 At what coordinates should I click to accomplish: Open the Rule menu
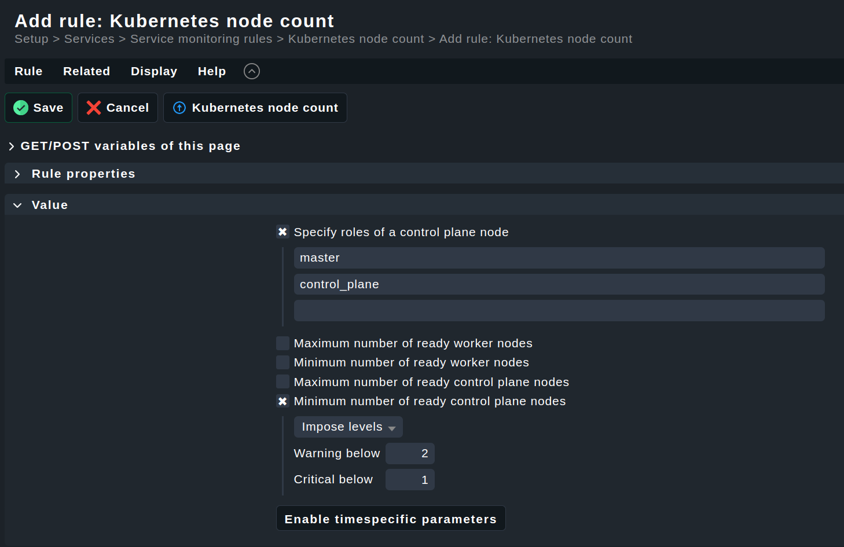tap(28, 71)
